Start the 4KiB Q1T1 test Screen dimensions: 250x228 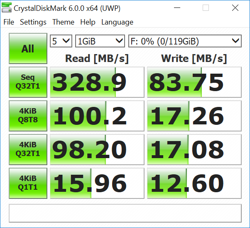coord(28,183)
